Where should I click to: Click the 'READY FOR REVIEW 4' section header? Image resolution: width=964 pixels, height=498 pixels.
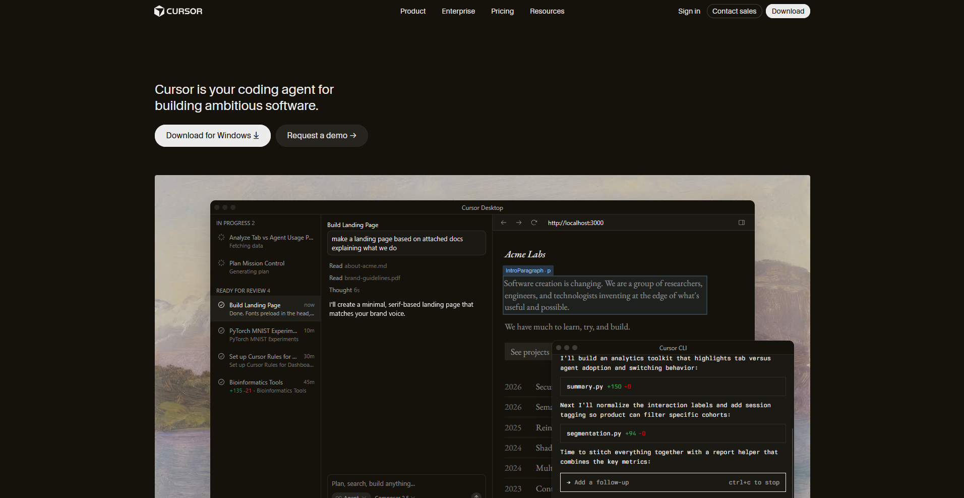(x=243, y=291)
